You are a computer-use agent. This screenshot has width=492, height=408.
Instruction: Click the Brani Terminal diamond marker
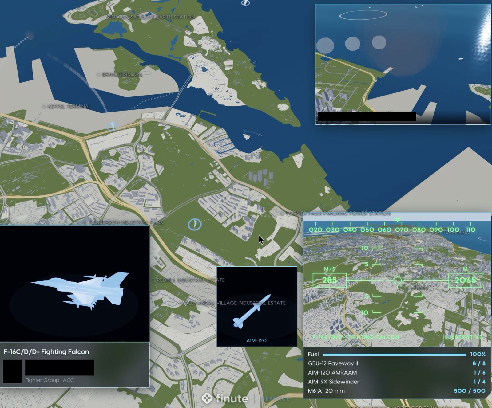click(98, 74)
